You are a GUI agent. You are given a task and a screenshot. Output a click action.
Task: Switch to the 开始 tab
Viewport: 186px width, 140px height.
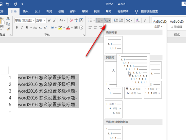pyautogui.click(x=14, y=12)
